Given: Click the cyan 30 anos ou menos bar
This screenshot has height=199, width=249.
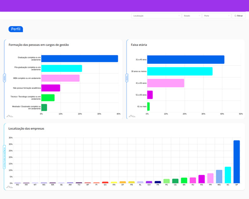Looking at the screenshot, I should pos(179,71).
